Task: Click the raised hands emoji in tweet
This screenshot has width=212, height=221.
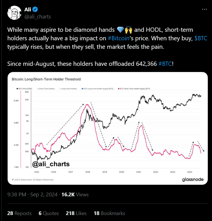Action: pos(128,30)
